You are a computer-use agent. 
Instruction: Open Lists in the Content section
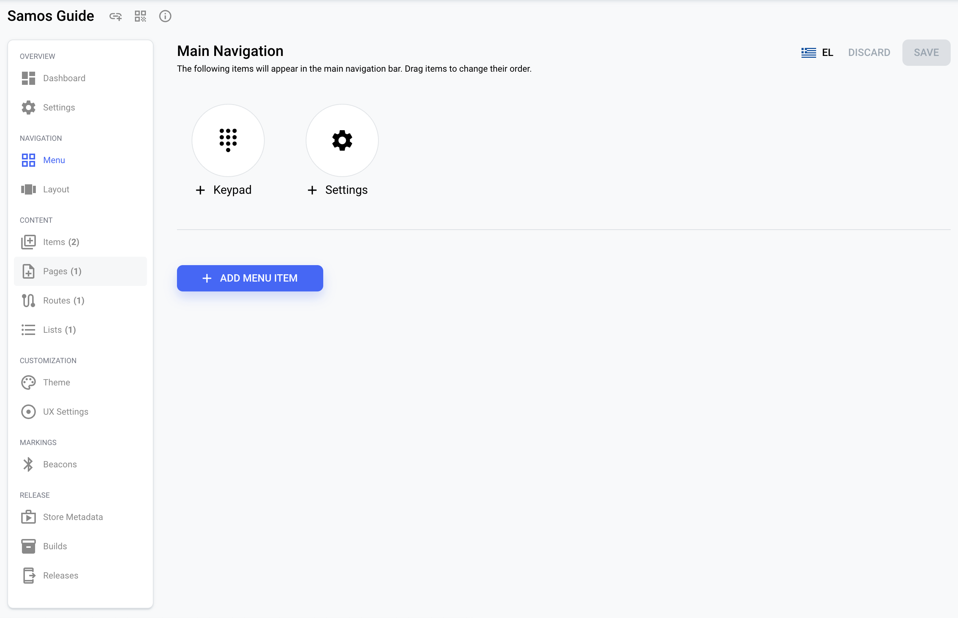click(59, 329)
